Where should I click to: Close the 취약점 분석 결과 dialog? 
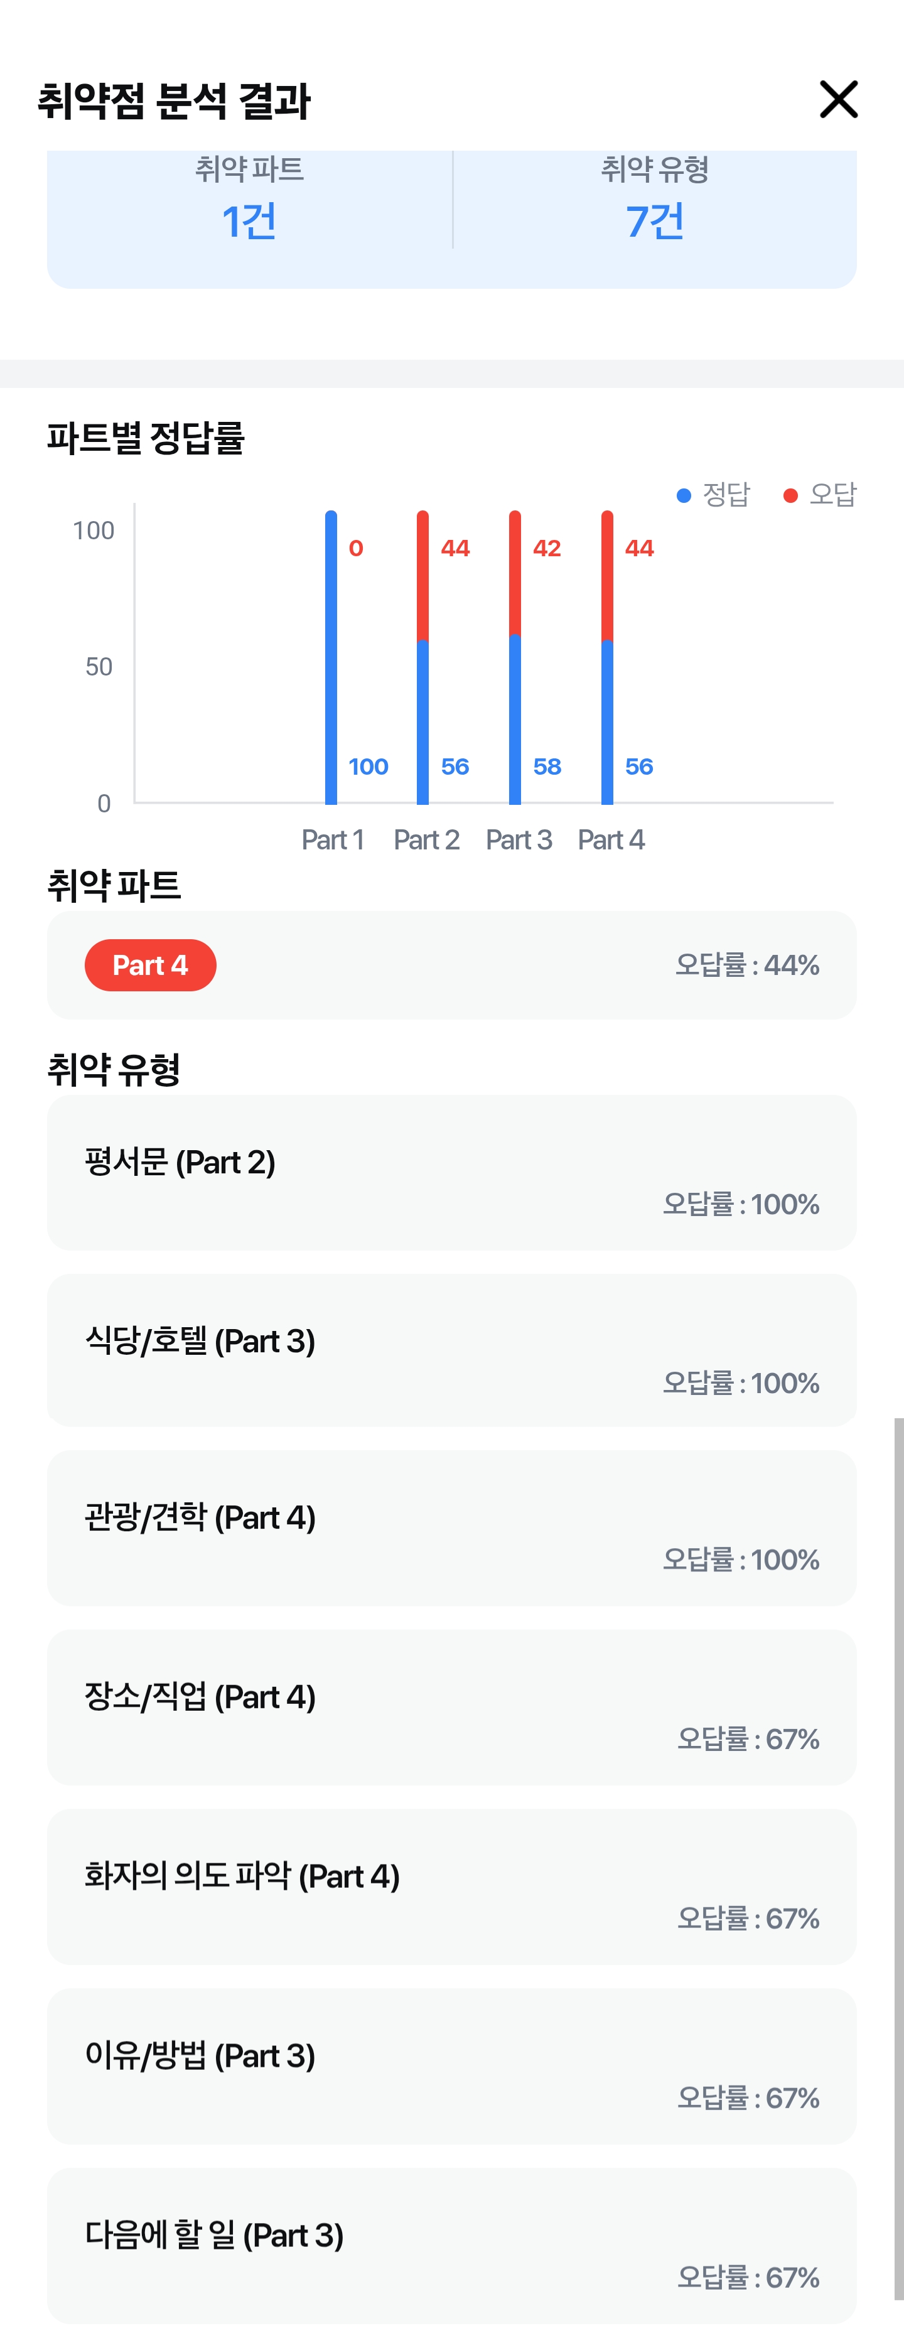(x=838, y=99)
